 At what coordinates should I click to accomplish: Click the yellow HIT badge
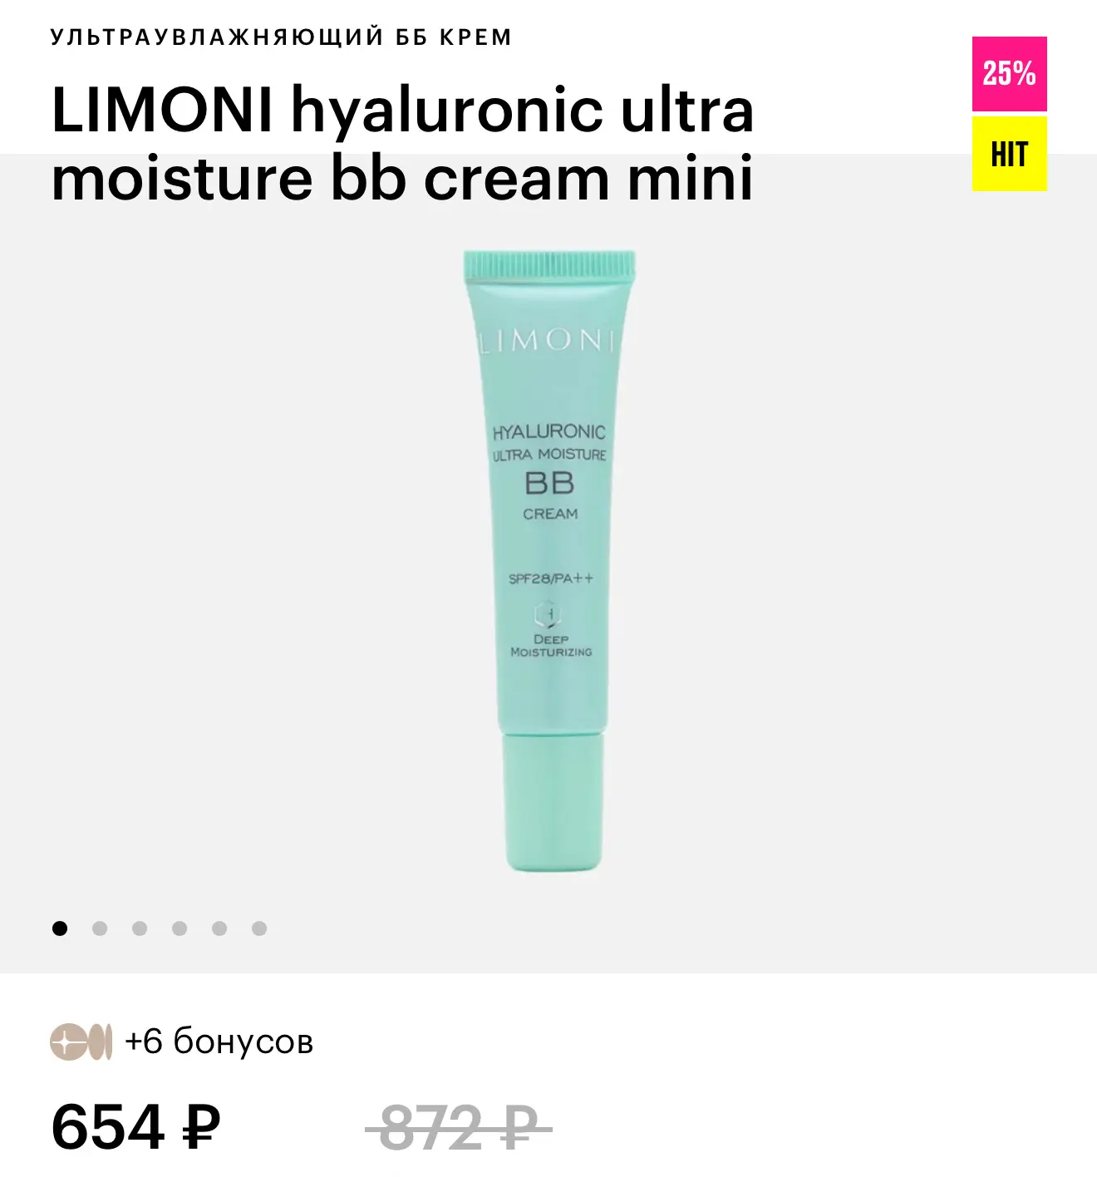tap(1009, 154)
